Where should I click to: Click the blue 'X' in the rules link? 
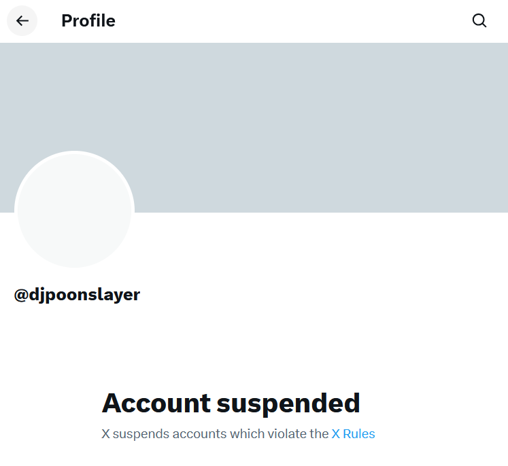[x=336, y=433]
